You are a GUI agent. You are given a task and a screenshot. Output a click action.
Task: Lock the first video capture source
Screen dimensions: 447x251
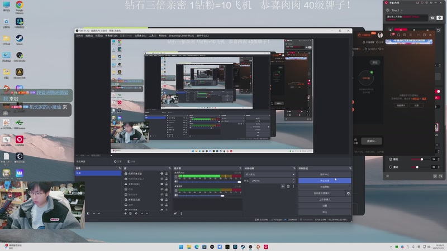click(x=167, y=173)
